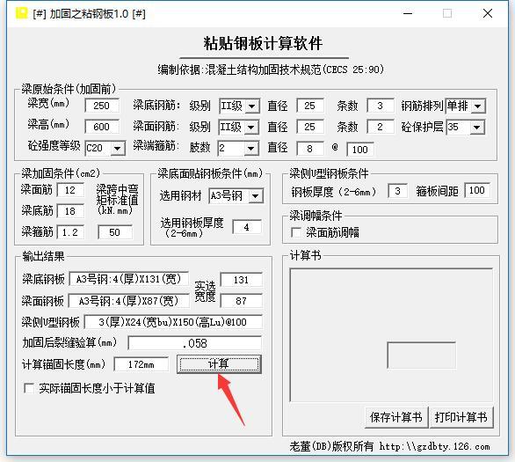This screenshot has height=462, width=515.
Task: Click the empty 计算书 text area
Action: click(391, 334)
